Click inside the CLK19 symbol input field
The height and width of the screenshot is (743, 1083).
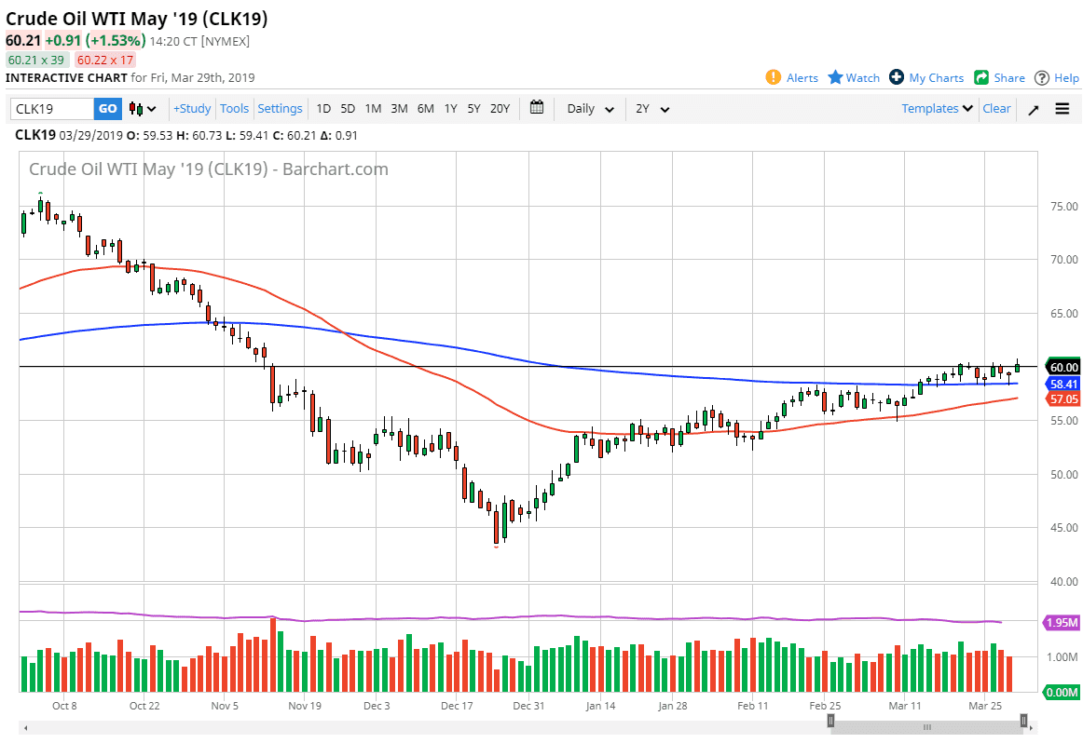pos(51,108)
